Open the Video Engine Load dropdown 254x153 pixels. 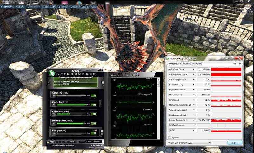[x=194, y=110]
